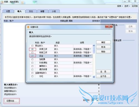Close the 设置科目 dialog
139x107 pixels.
click(x=109, y=26)
